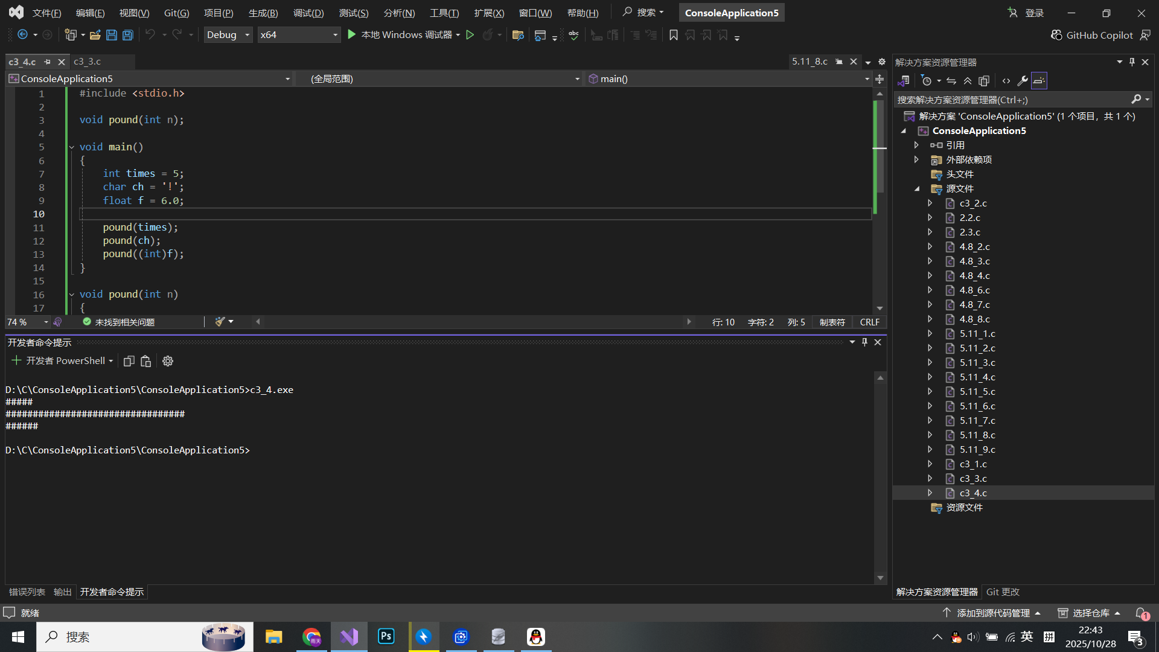Open the Debug configuration dropdown
This screenshot has height=652, width=1159.
coord(228,35)
